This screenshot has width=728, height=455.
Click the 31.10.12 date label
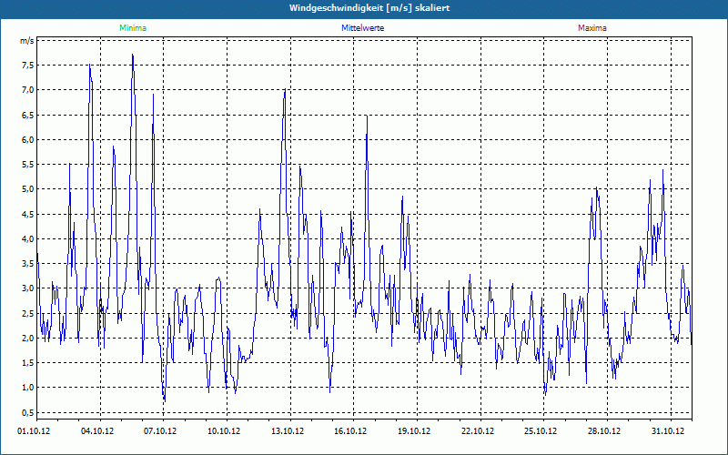(x=668, y=431)
